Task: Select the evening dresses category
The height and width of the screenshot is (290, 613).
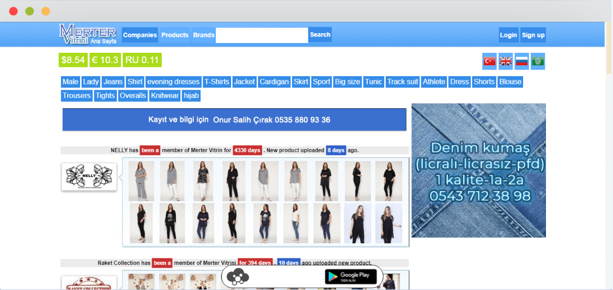Action: point(173,82)
